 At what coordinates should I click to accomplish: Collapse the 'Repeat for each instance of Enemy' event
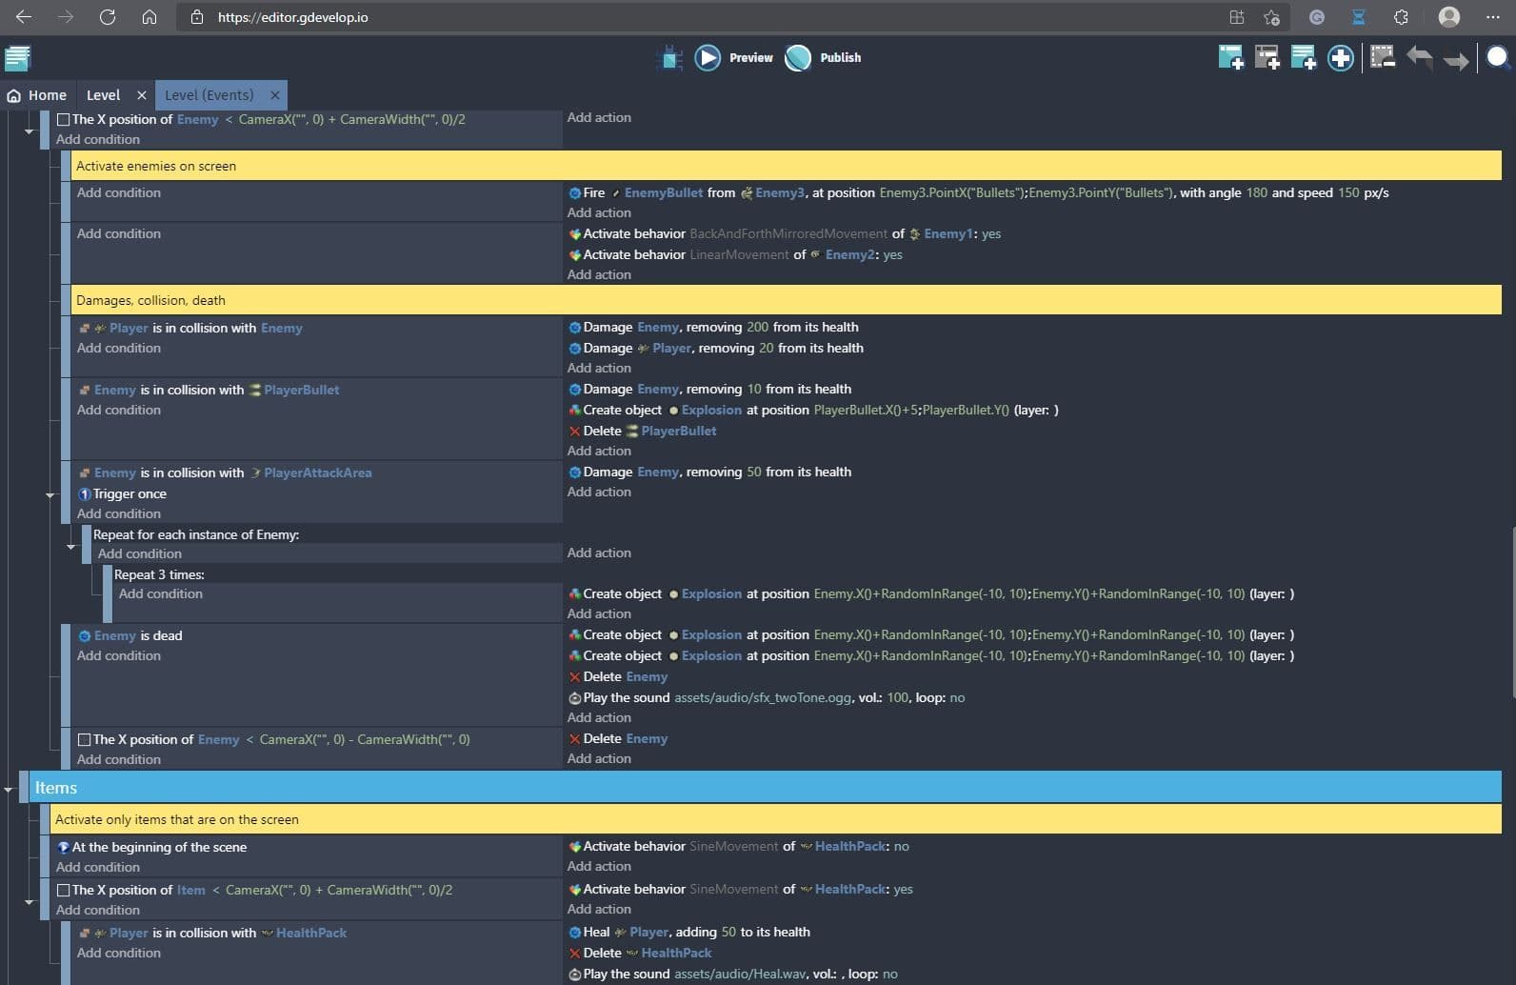point(71,547)
